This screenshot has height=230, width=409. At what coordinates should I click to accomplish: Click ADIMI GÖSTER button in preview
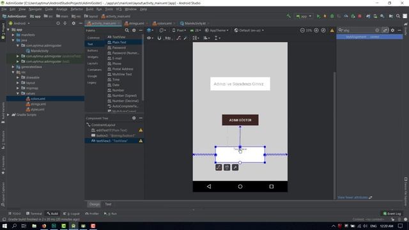(240, 120)
